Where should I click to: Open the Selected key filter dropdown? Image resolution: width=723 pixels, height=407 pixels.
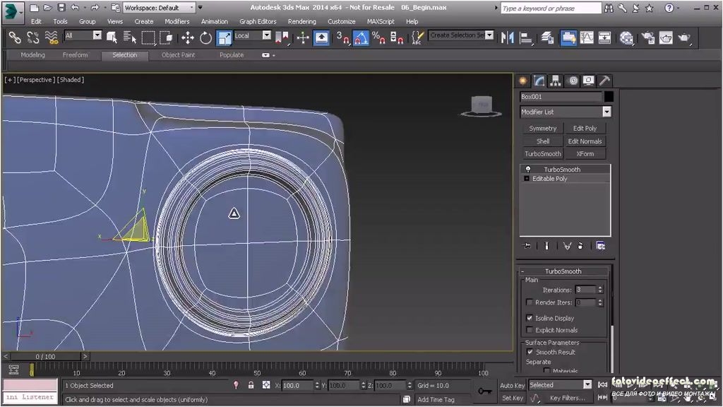click(560, 385)
